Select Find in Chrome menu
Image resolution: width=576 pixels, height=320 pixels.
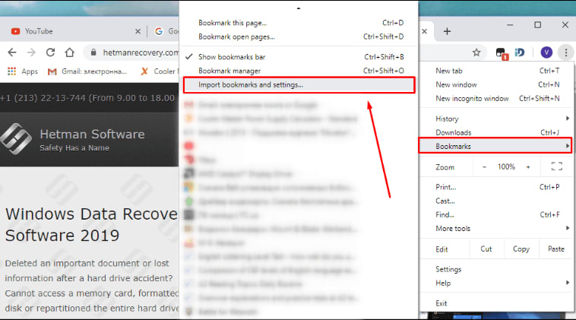tap(497, 214)
